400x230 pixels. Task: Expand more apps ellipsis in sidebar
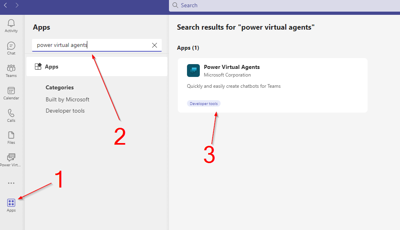pos(11,183)
